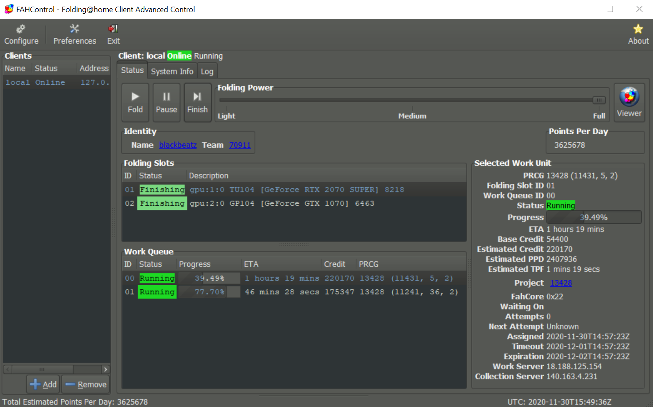This screenshot has height=407, width=653.
Task: Click the Work Server address 18.188.125.154
Action: [x=574, y=367]
